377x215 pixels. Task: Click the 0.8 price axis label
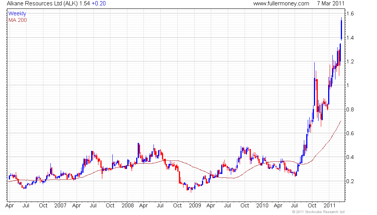350,109
